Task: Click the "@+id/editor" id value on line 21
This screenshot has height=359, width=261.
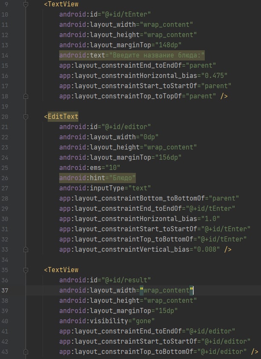Action: [126, 127]
